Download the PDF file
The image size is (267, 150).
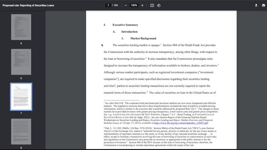click(256, 5)
